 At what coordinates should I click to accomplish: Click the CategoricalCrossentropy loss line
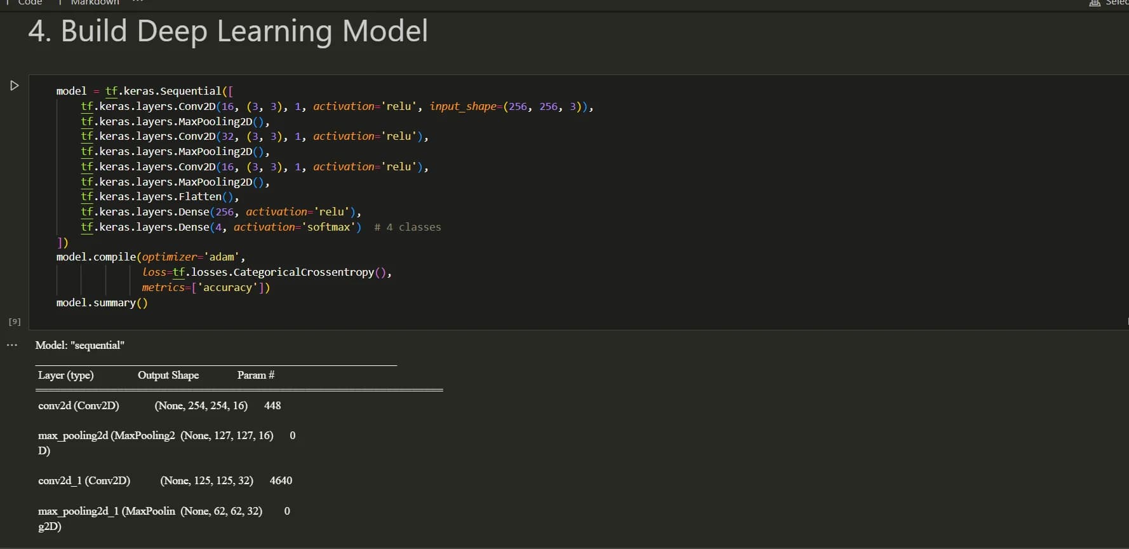(x=267, y=272)
